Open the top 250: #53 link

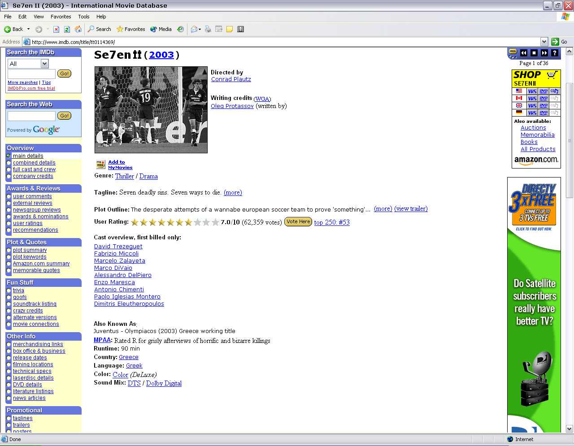tap(332, 222)
